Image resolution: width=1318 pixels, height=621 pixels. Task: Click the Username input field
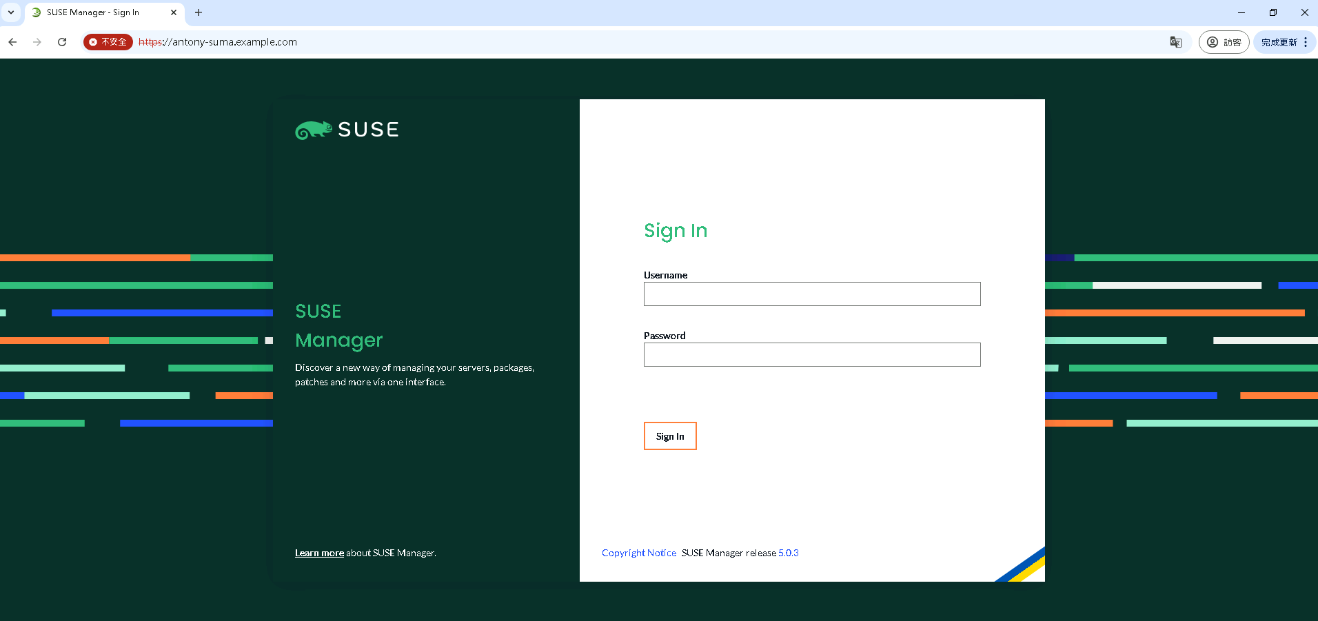point(812,294)
